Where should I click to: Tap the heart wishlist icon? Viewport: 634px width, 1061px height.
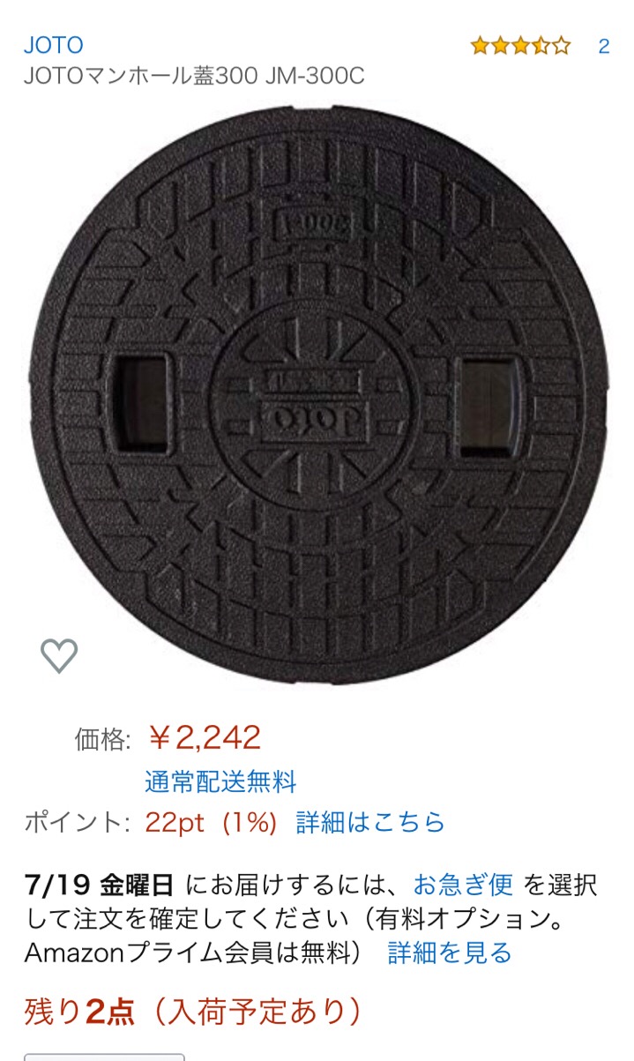point(59,655)
